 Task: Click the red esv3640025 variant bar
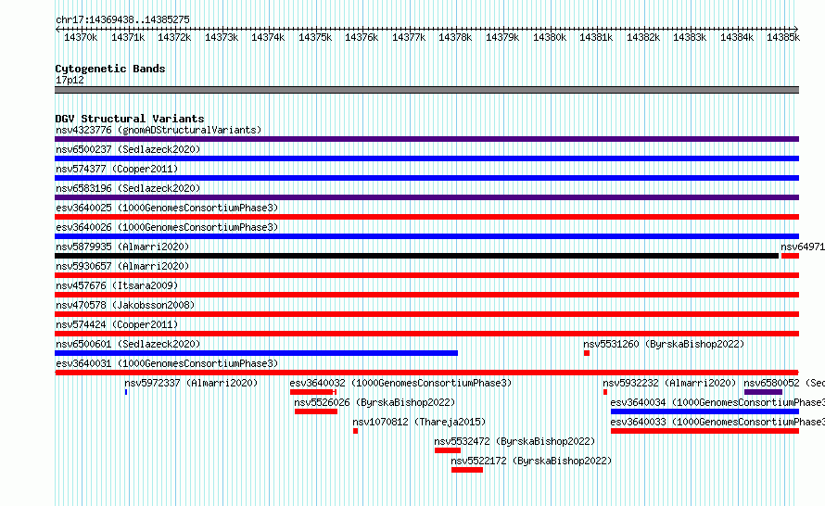(x=426, y=217)
